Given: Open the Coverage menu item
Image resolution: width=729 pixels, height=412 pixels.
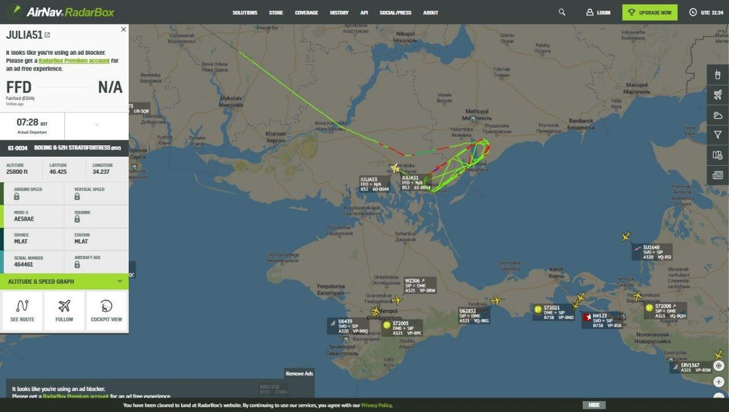Looking at the screenshot, I should [306, 13].
